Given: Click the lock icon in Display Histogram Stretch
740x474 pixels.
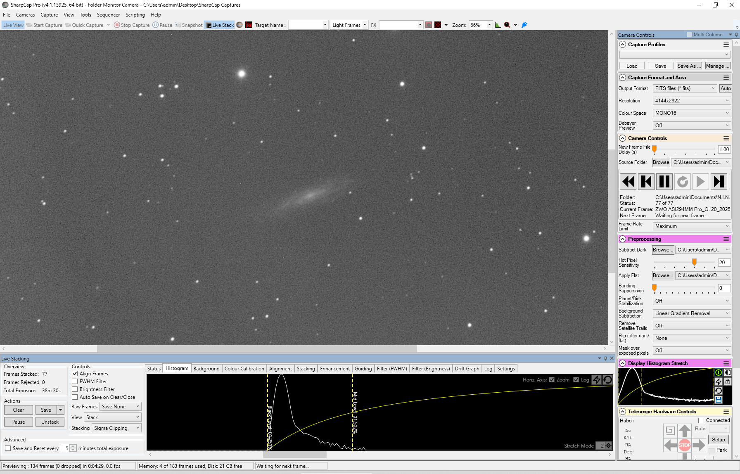Looking at the screenshot, I should [x=727, y=382].
